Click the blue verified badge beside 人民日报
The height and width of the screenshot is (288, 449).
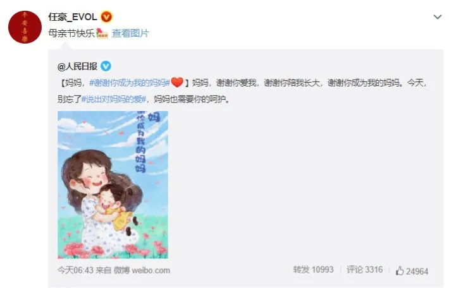point(106,66)
